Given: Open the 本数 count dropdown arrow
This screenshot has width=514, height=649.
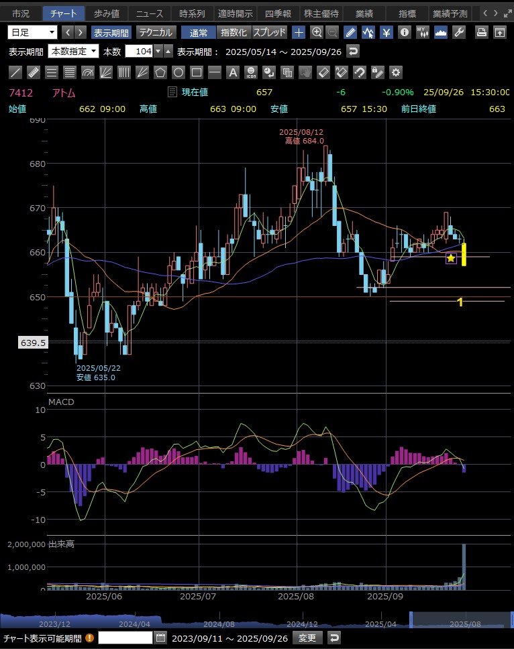Looking at the screenshot, I should click(x=158, y=52).
